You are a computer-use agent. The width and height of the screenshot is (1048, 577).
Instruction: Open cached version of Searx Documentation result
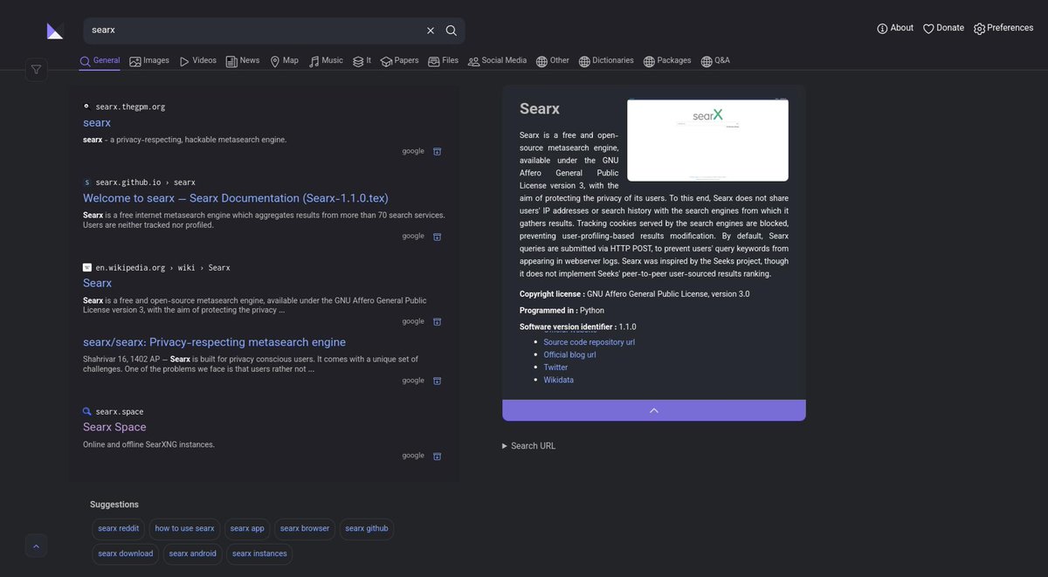coord(438,237)
